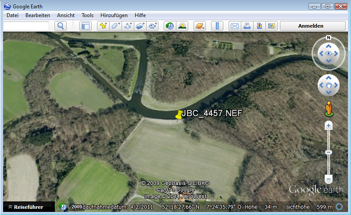
Task: Click the email envelope icon
Action: pos(235,26)
